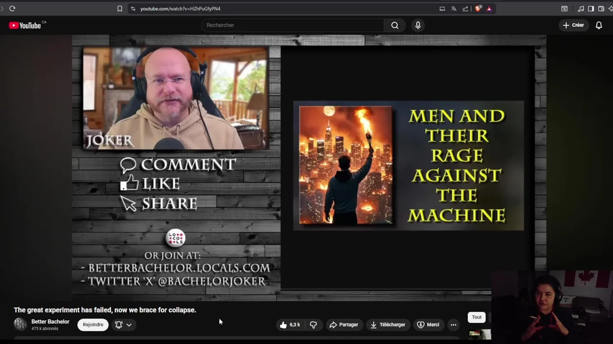Open the Better Bachelor channel avatar
Screen dimensions: 613x344
coord(20,324)
